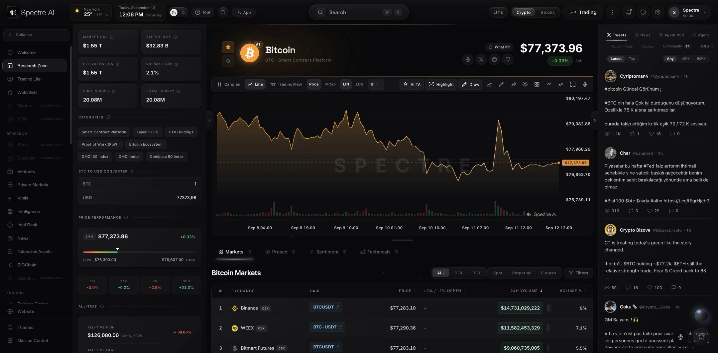The image size is (718, 353).
Task: Open the Sentiment tab
Action: tap(328, 252)
